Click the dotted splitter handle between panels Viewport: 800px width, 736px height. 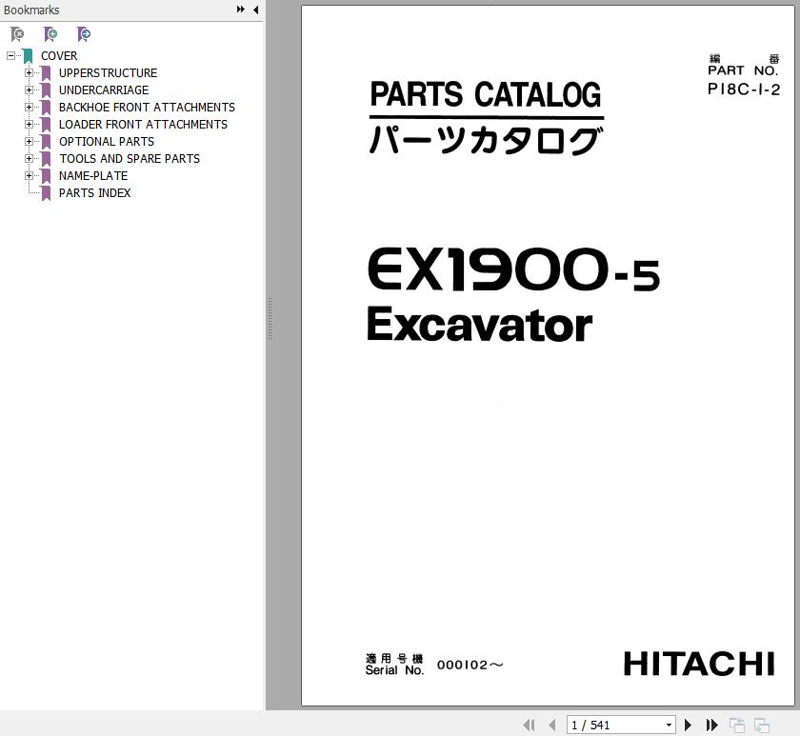[270, 319]
